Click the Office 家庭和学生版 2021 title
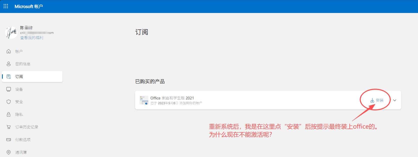This screenshot has width=418, height=157. coord(172,98)
